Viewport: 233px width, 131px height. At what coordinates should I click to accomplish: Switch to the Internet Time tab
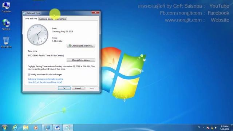click(60, 19)
